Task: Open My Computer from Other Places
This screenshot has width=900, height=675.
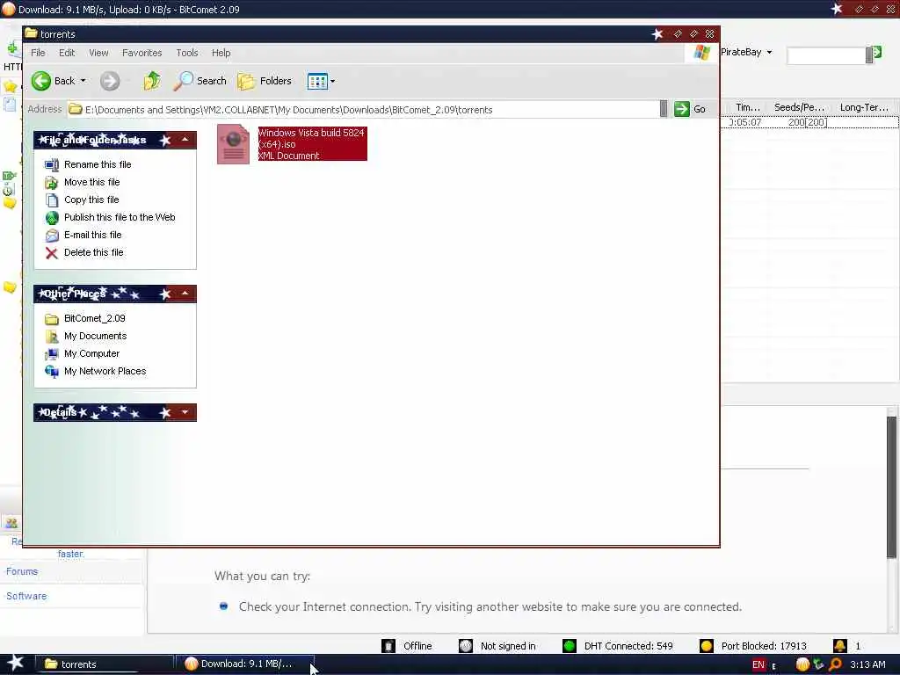Action: tap(91, 353)
